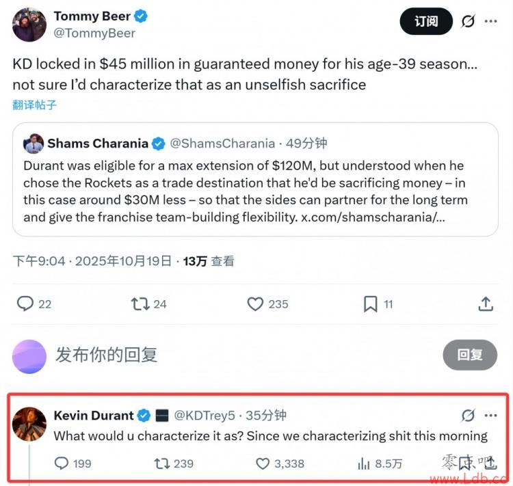Reply to Kevin Durant's comment
513x486 pixels.
62,463
